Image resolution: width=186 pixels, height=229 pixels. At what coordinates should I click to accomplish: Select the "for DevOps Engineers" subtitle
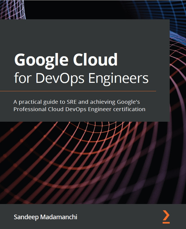(81, 78)
